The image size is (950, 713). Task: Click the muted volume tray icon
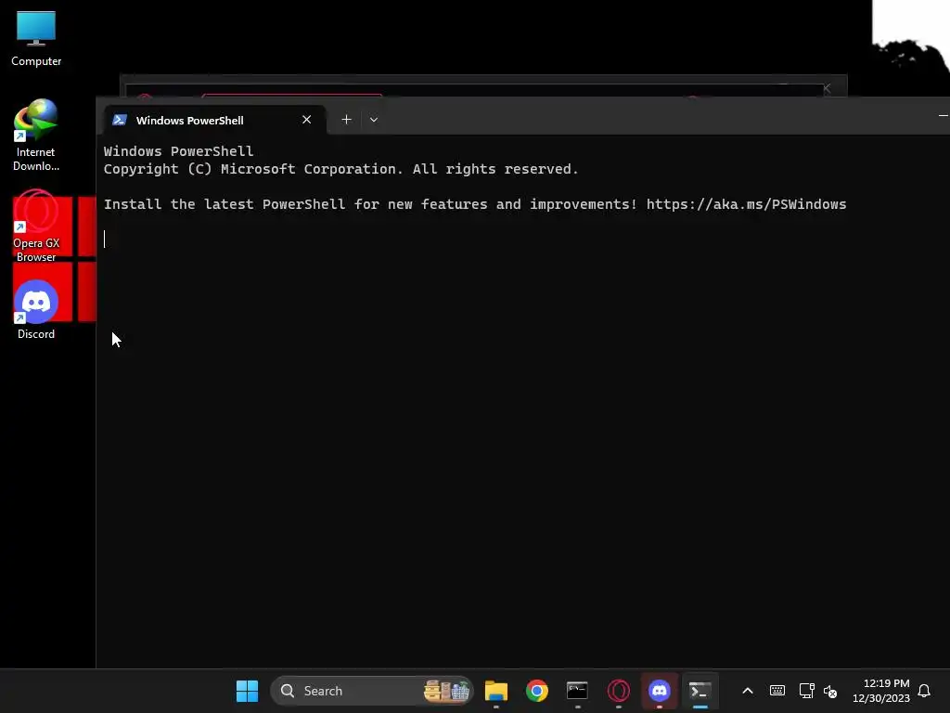point(830,691)
